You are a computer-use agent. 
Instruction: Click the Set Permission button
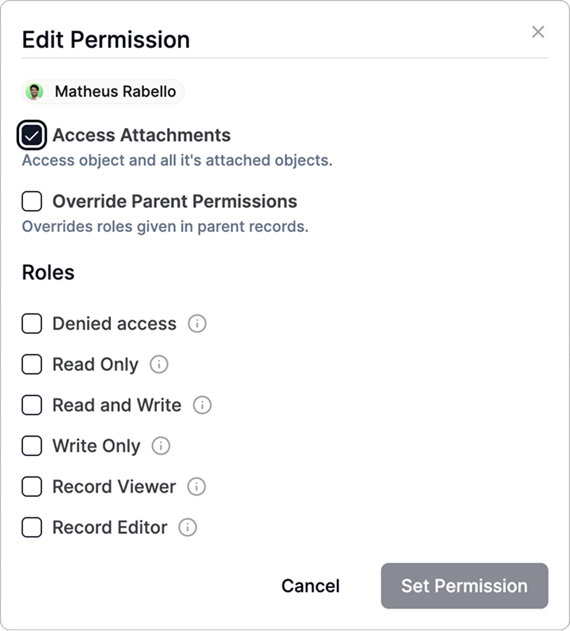[464, 586]
